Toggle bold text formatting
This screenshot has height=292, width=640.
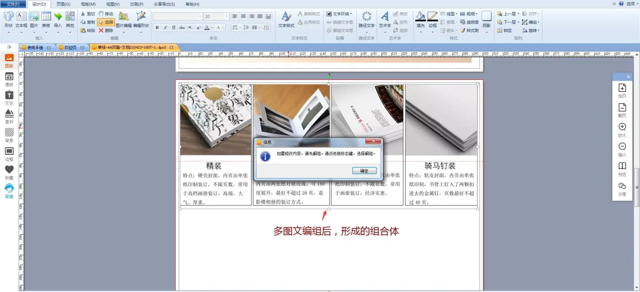(157, 28)
